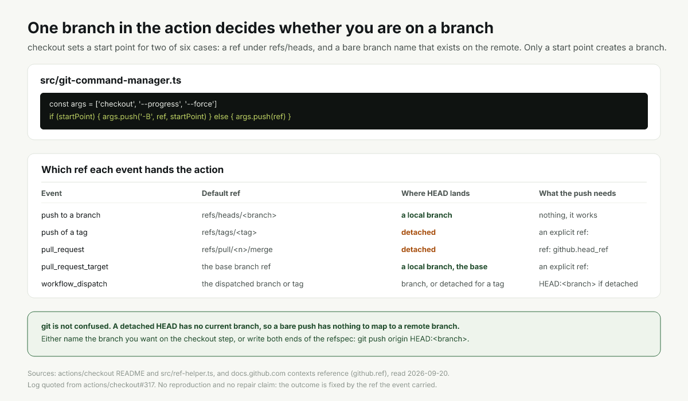Click 'detached' in the push of a tag row
688x401 pixels.
[x=419, y=232]
